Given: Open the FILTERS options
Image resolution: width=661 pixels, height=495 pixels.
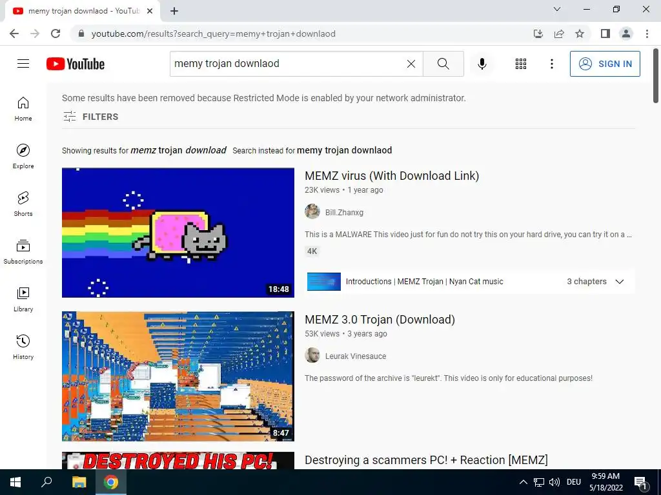Looking at the screenshot, I should point(90,117).
